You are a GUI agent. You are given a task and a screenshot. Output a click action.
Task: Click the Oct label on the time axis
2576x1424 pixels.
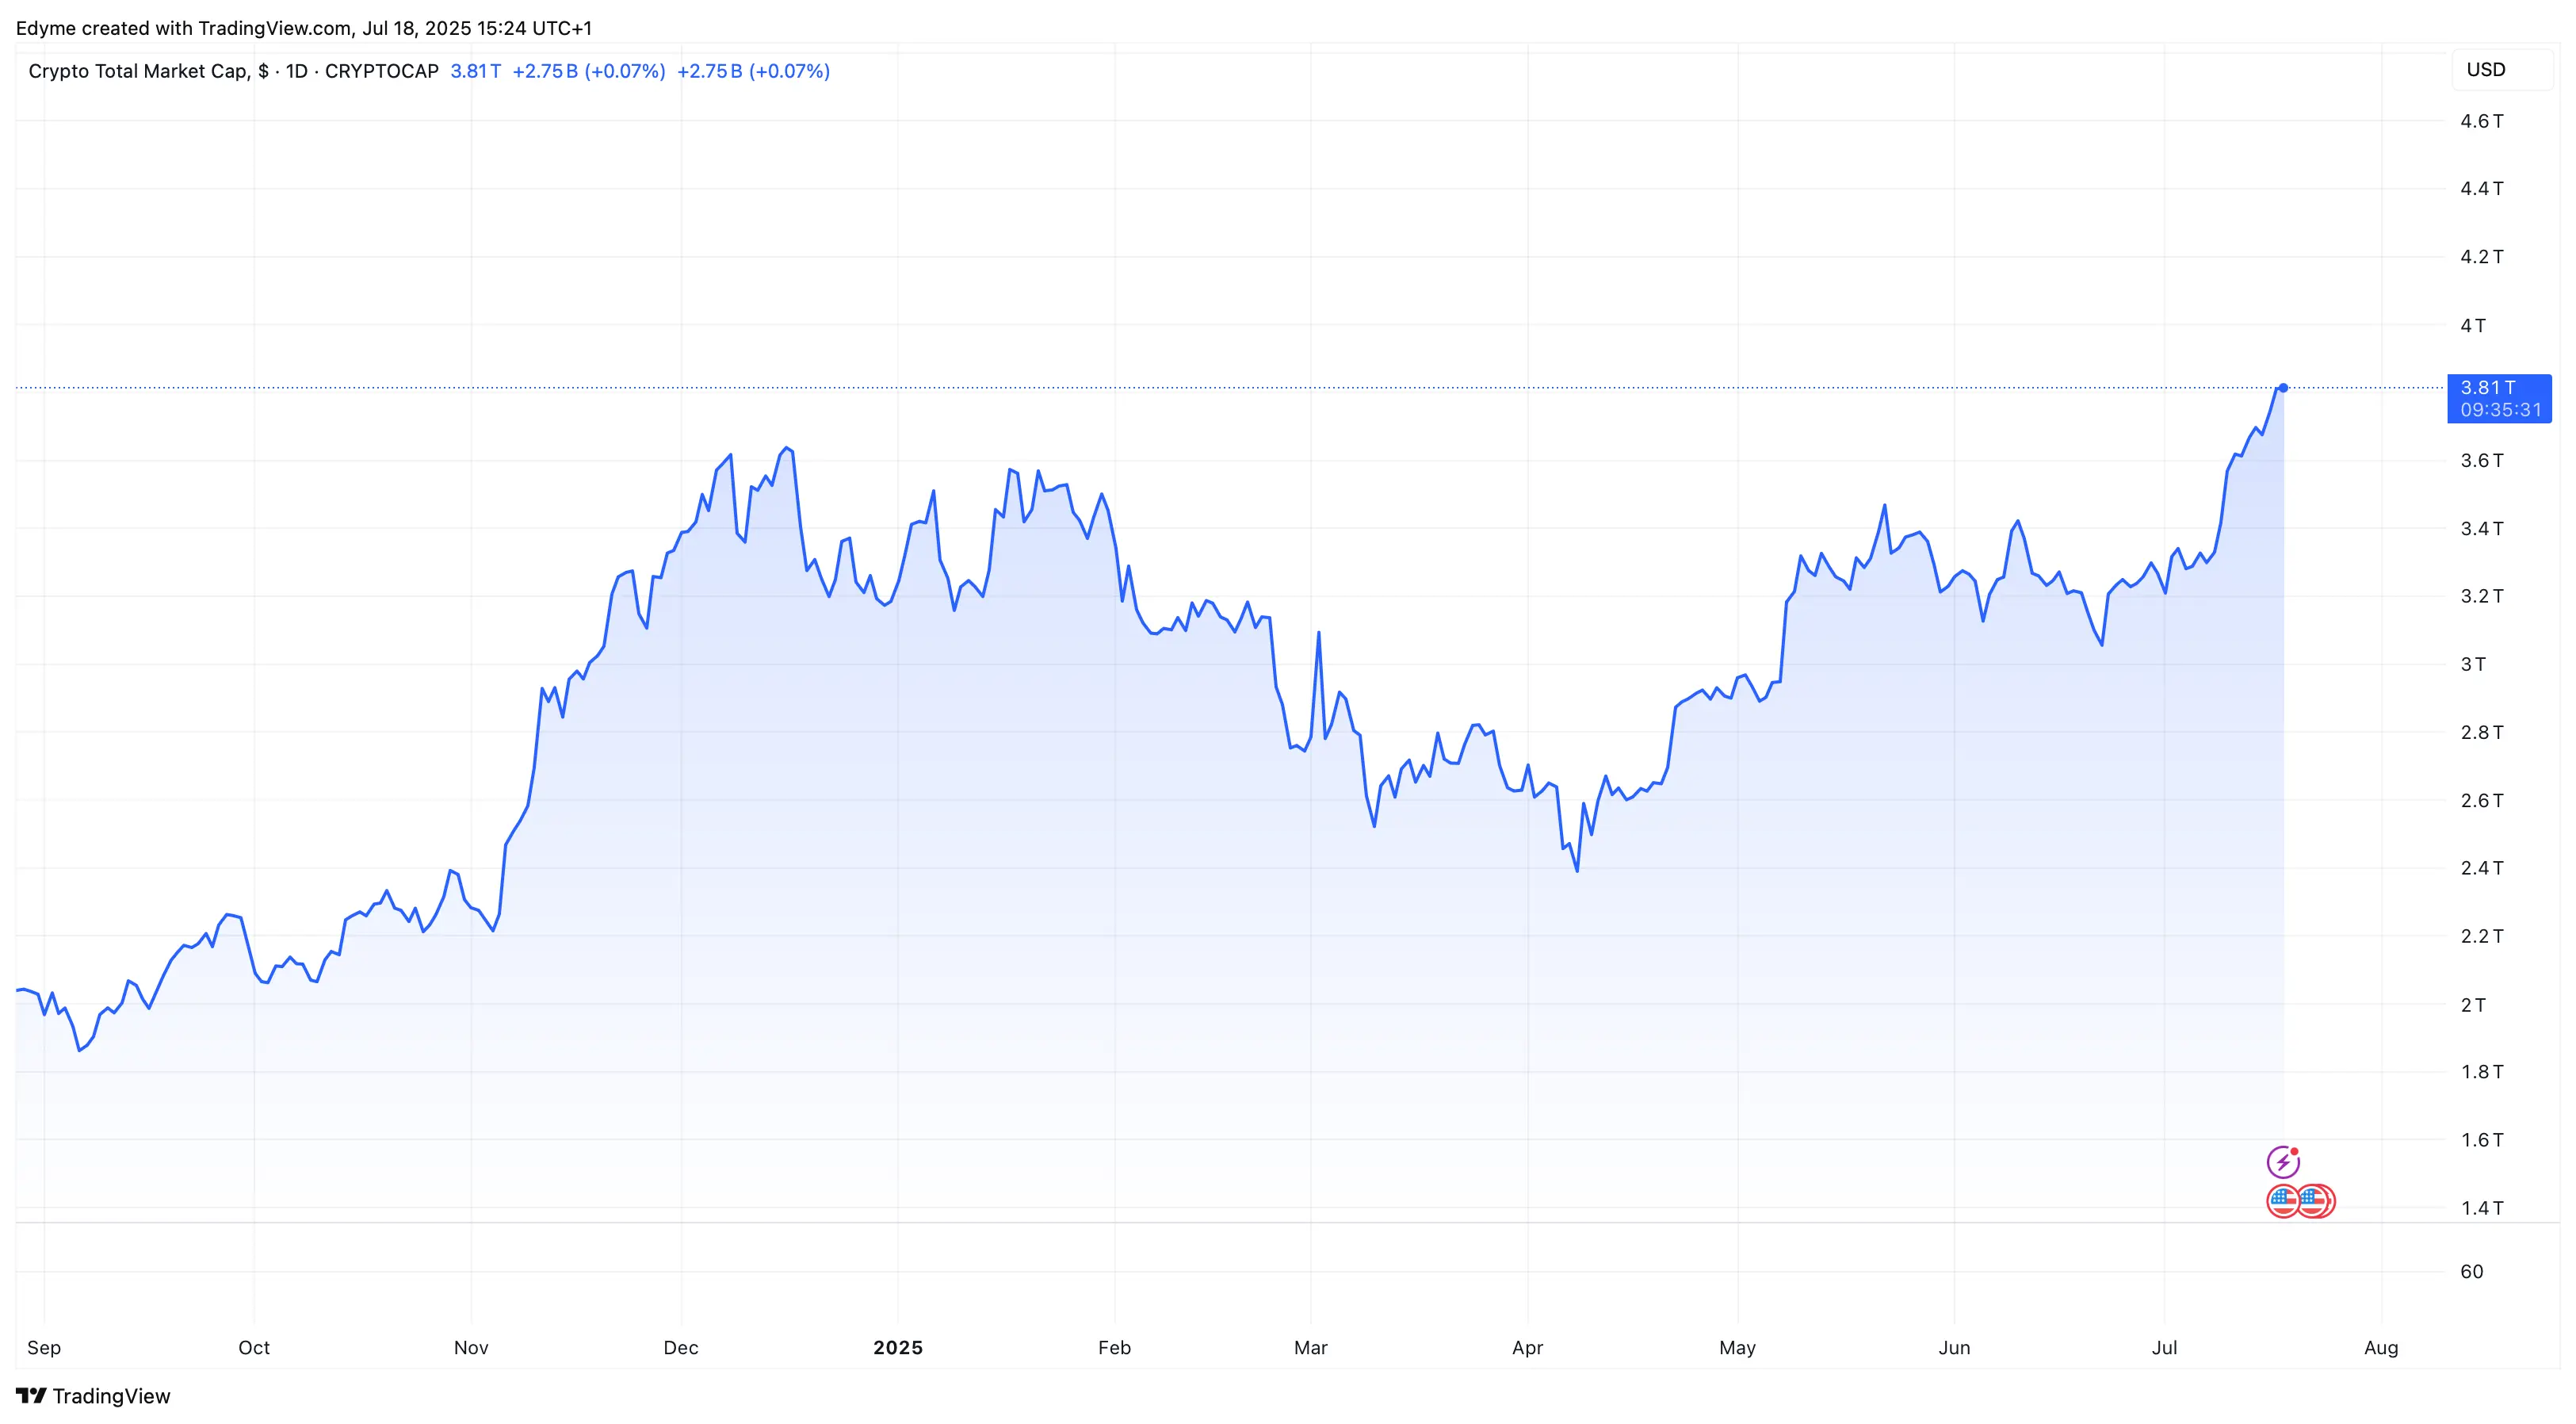pos(254,1348)
